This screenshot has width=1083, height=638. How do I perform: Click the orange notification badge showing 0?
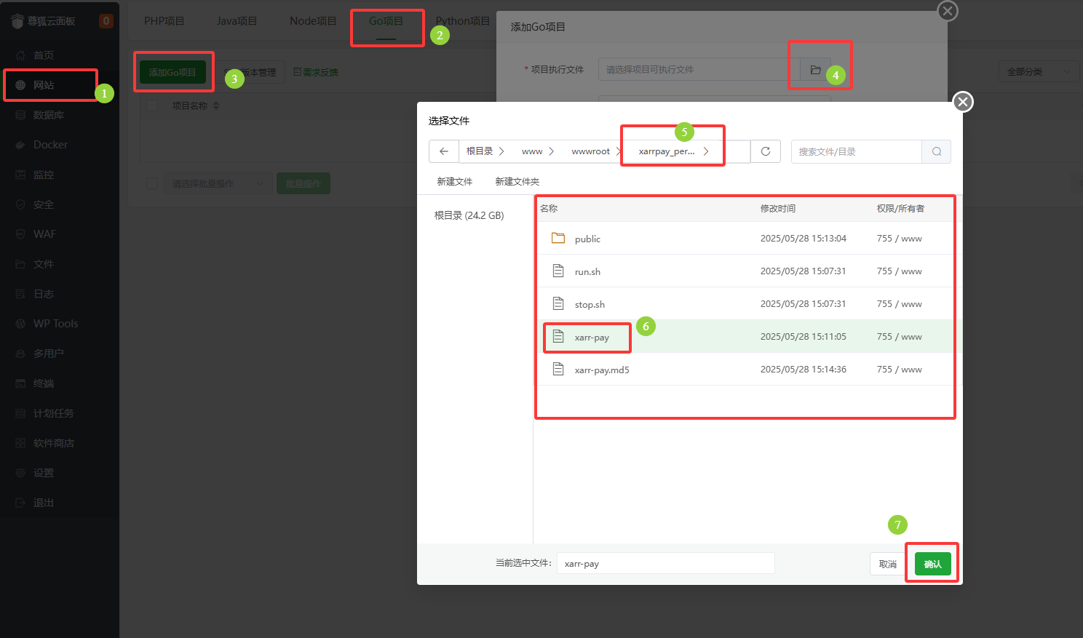point(106,21)
